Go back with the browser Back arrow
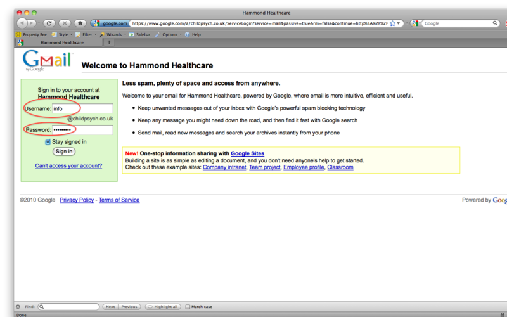507x317 pixels. [22, 23]
